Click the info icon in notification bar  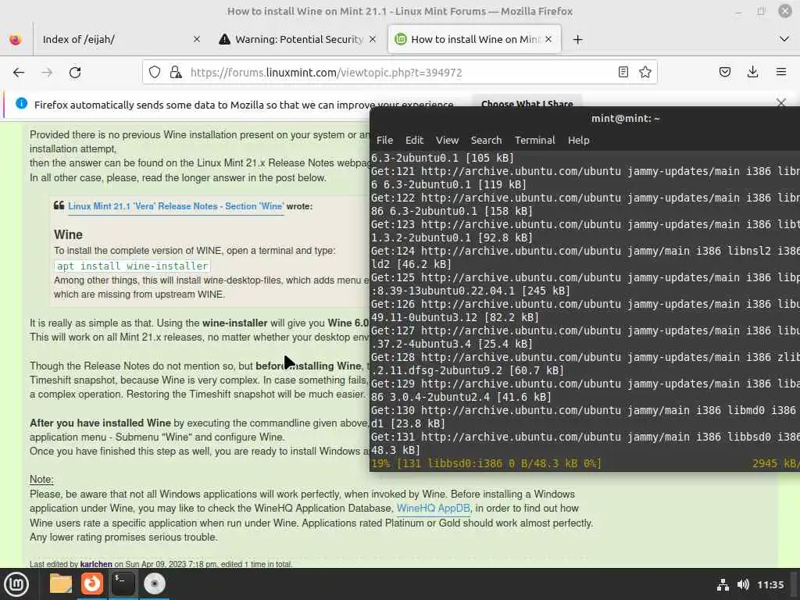(x=21, y=104)
